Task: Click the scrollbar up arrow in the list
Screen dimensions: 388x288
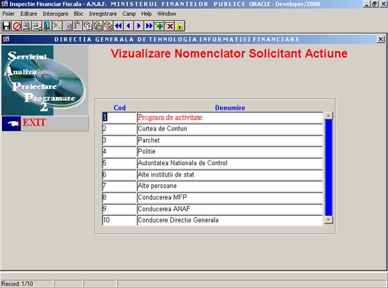Action: tap(328, 116)
